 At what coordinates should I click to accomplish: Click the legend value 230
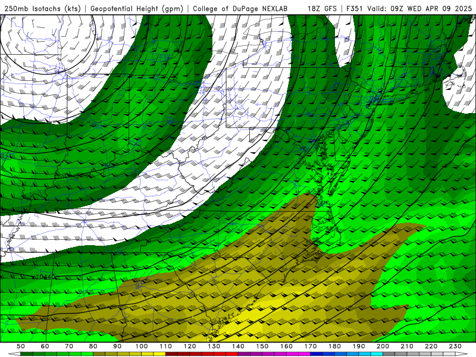455,346
